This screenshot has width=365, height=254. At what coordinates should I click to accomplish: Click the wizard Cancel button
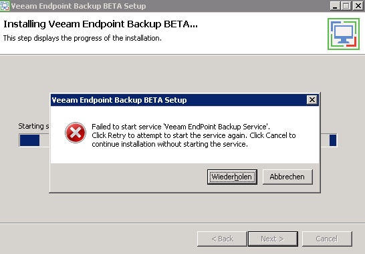[327, 239]
